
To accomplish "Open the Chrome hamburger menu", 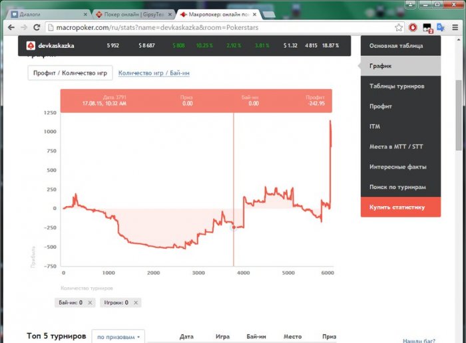I will pyautogui.click(x=455, y=28).
